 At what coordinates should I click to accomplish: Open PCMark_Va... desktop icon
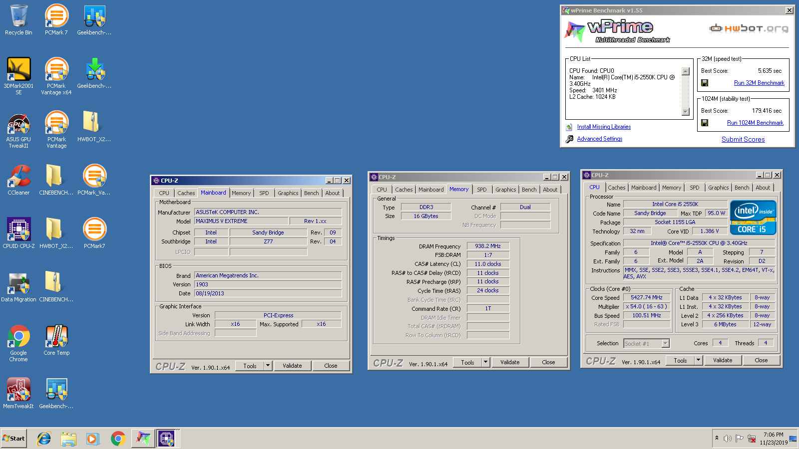coord(94,180)
